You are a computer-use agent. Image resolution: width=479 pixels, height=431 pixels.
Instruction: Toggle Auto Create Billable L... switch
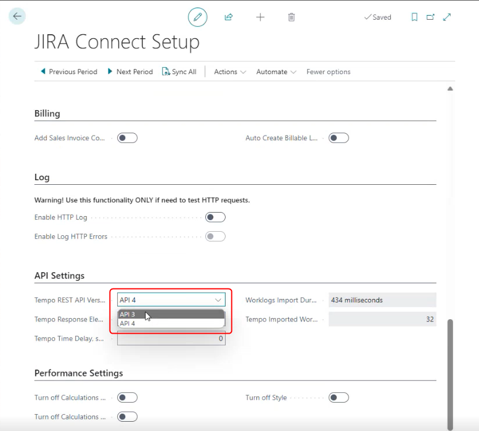[339, 138]
